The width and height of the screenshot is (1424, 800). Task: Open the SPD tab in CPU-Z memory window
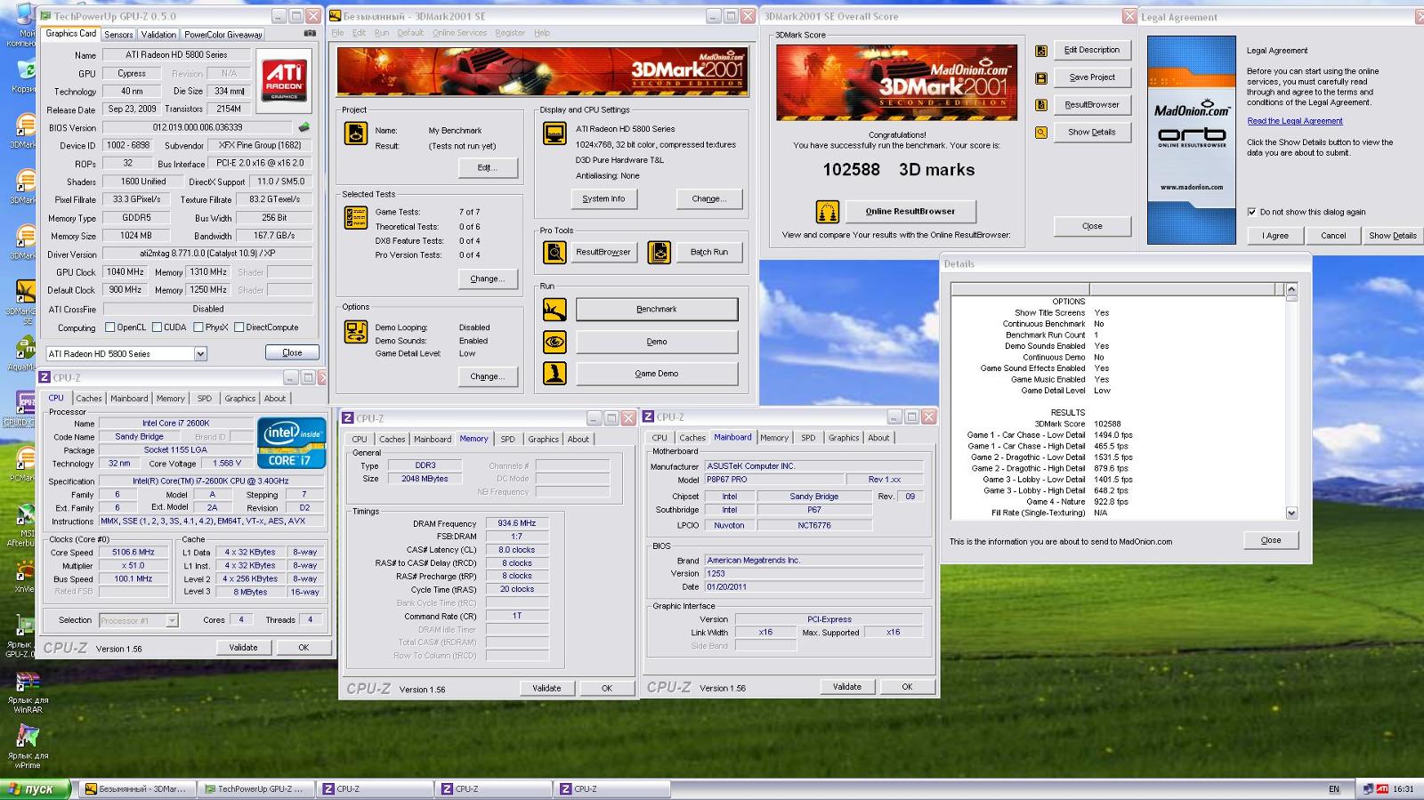click(507, 439)
